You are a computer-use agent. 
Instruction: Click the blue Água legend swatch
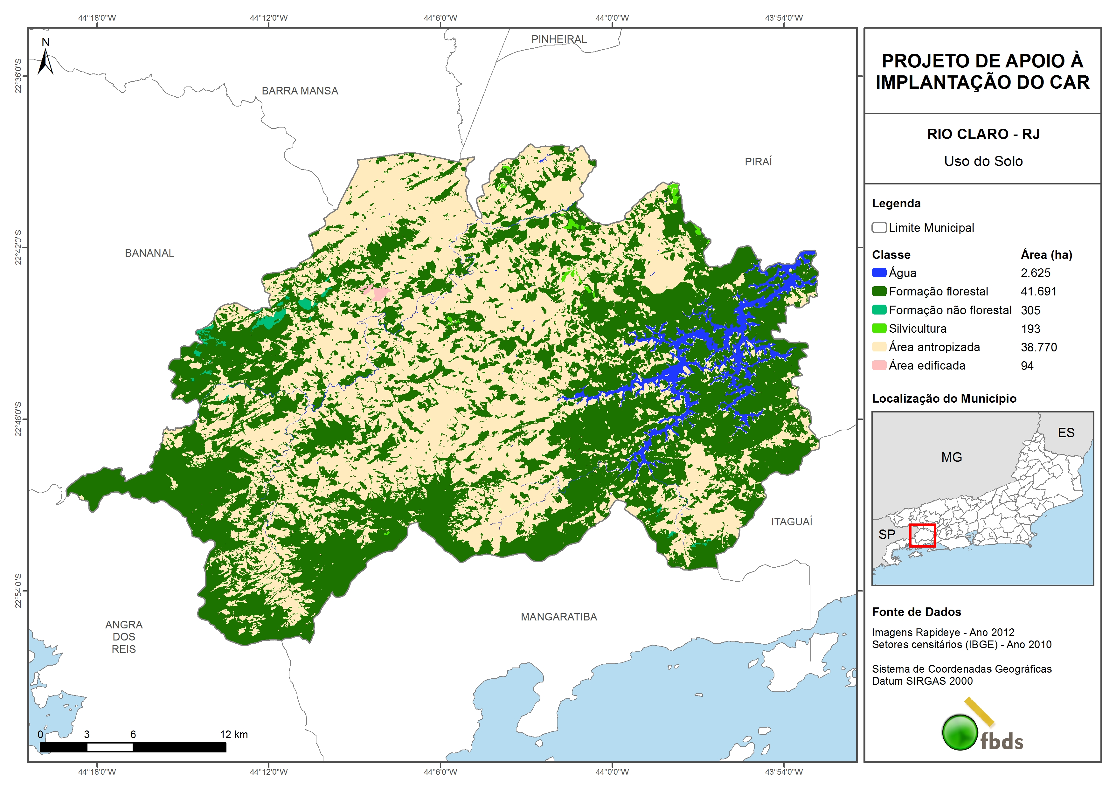coord(879,273)
